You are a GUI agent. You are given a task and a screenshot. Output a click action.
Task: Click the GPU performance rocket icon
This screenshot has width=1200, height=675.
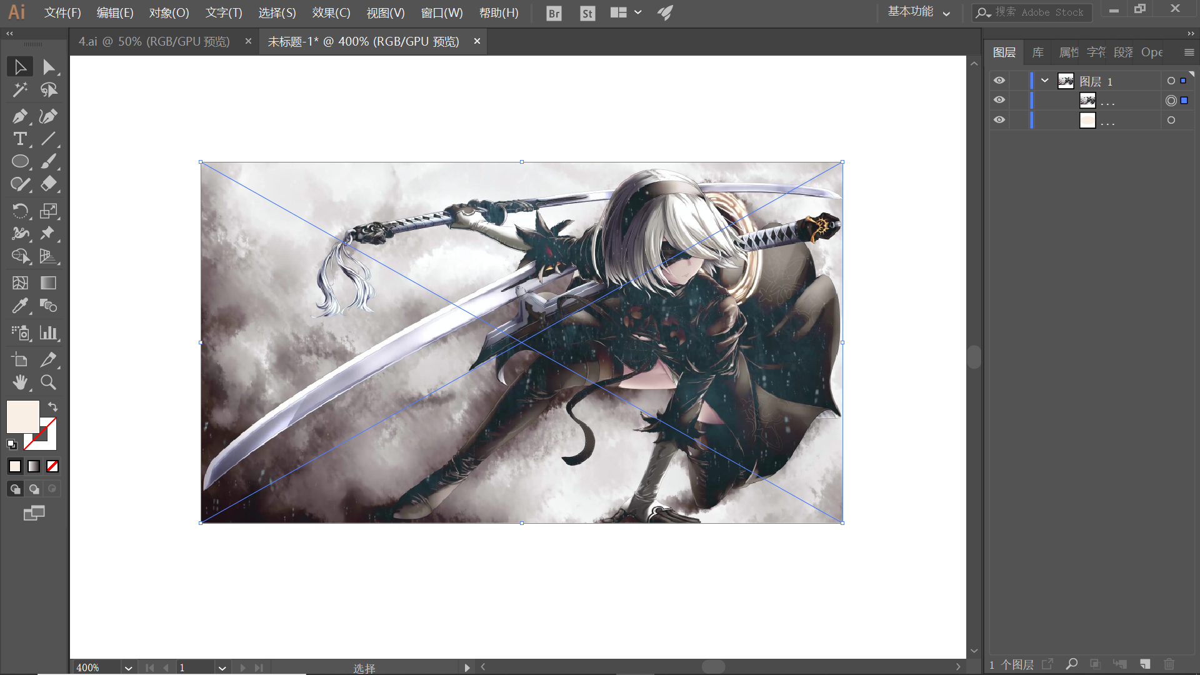click(665, 12)
